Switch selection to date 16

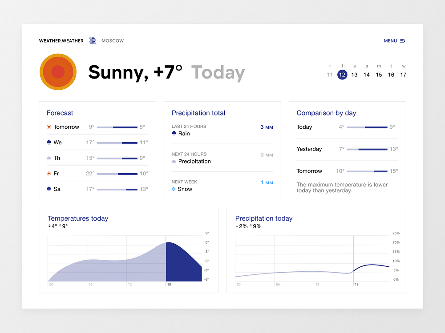(391, 75)
